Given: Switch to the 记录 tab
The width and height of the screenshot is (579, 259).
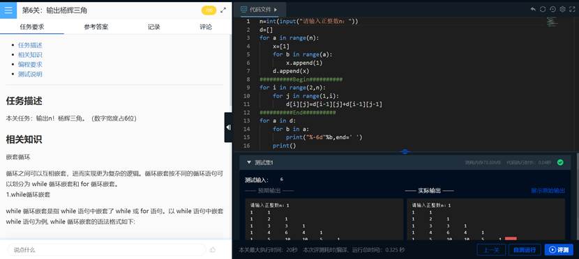Looking at the screenshot, I should coord(154,27).
